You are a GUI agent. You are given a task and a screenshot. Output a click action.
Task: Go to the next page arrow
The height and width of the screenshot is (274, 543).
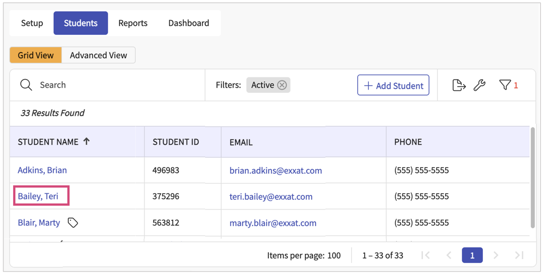[x=496, y=255]
